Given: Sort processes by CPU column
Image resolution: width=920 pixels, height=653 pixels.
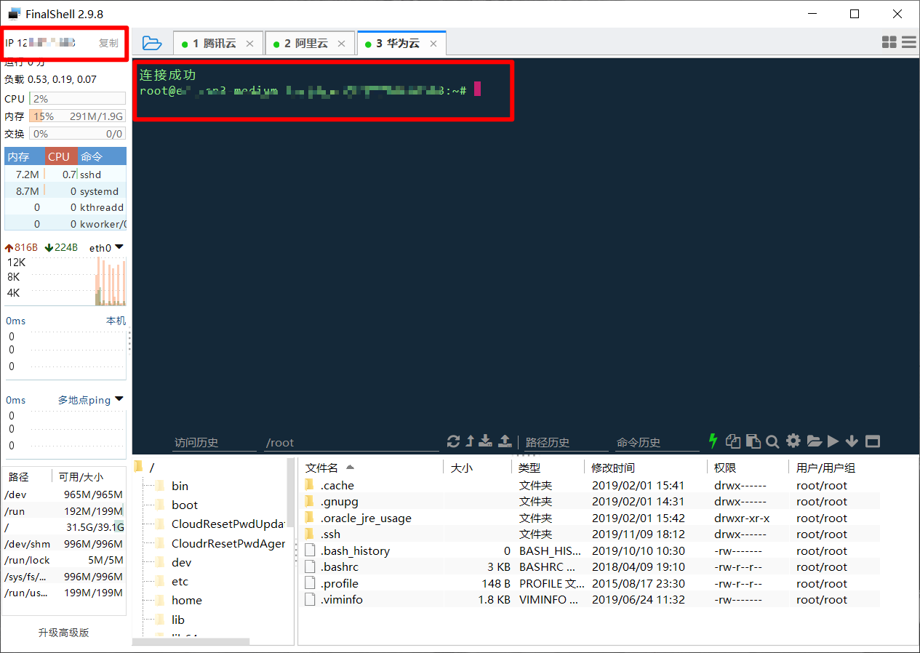Looking at the screenshot, I should click(x=61, y=156).
